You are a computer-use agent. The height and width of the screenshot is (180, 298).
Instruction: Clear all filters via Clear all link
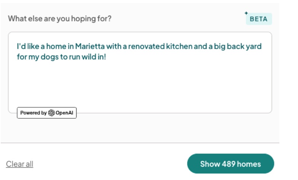(x=19, y=164)
